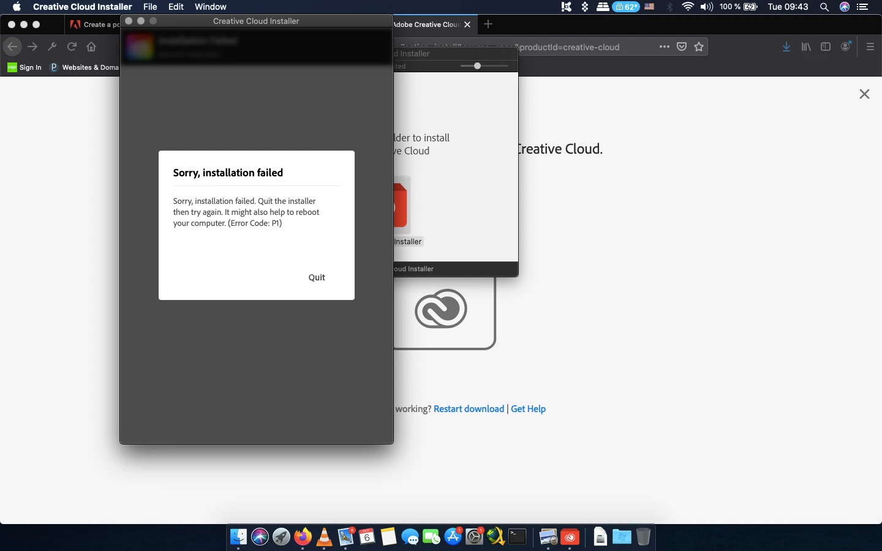
Task: Open the Creative Cloud Installer app menu
Action: 83,7
